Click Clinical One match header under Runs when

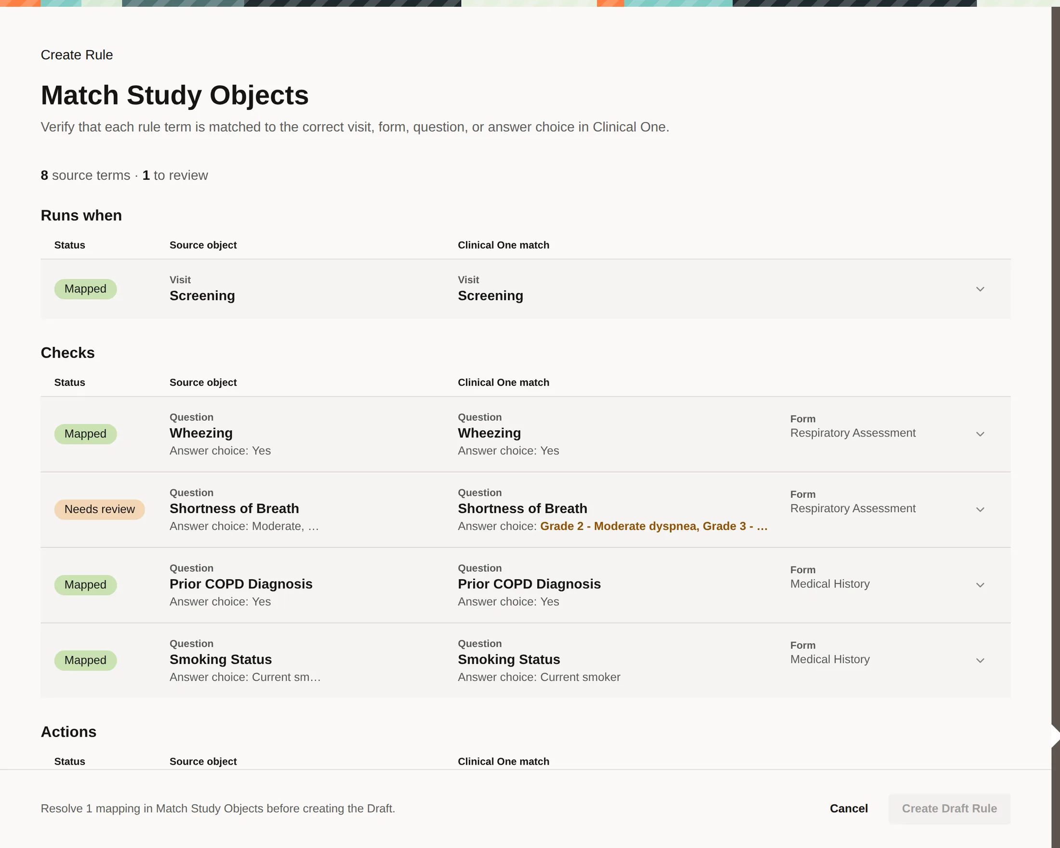(503, 245)
